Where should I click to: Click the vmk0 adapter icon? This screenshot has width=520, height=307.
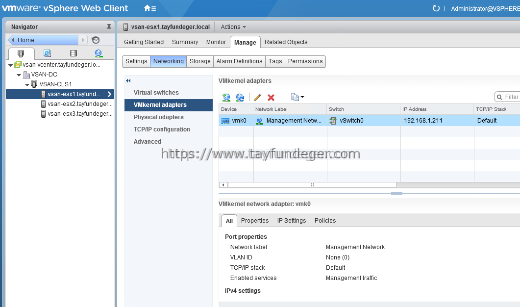[x=225, y=121]
